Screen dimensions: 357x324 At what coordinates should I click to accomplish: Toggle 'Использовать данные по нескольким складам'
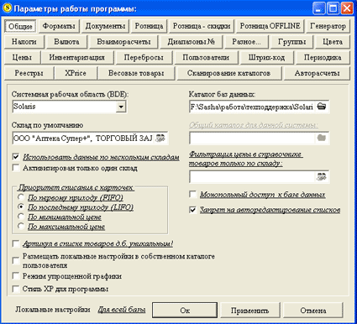[16, 157]
